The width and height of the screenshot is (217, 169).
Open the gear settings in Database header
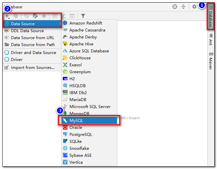[194, 7]
